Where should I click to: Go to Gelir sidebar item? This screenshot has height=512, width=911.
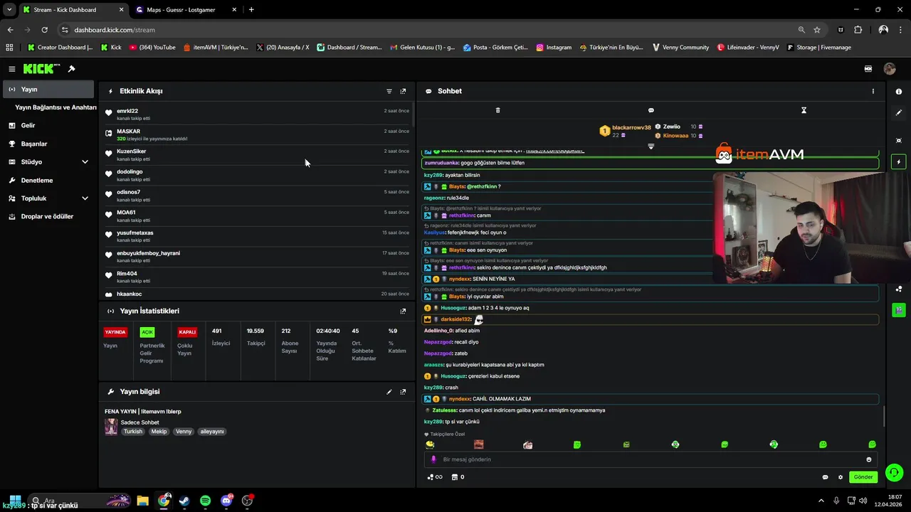click(48, 125)
